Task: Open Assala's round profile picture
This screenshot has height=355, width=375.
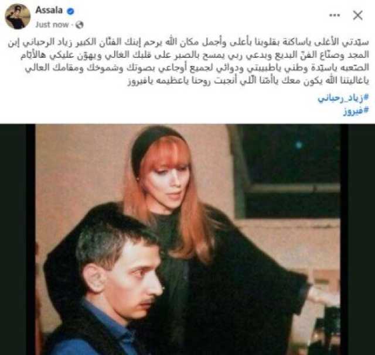Action: click(x=18, y=16)
